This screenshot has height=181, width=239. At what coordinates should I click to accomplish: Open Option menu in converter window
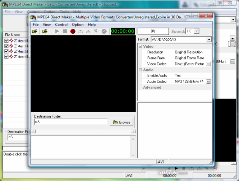(x=78, y=25)
